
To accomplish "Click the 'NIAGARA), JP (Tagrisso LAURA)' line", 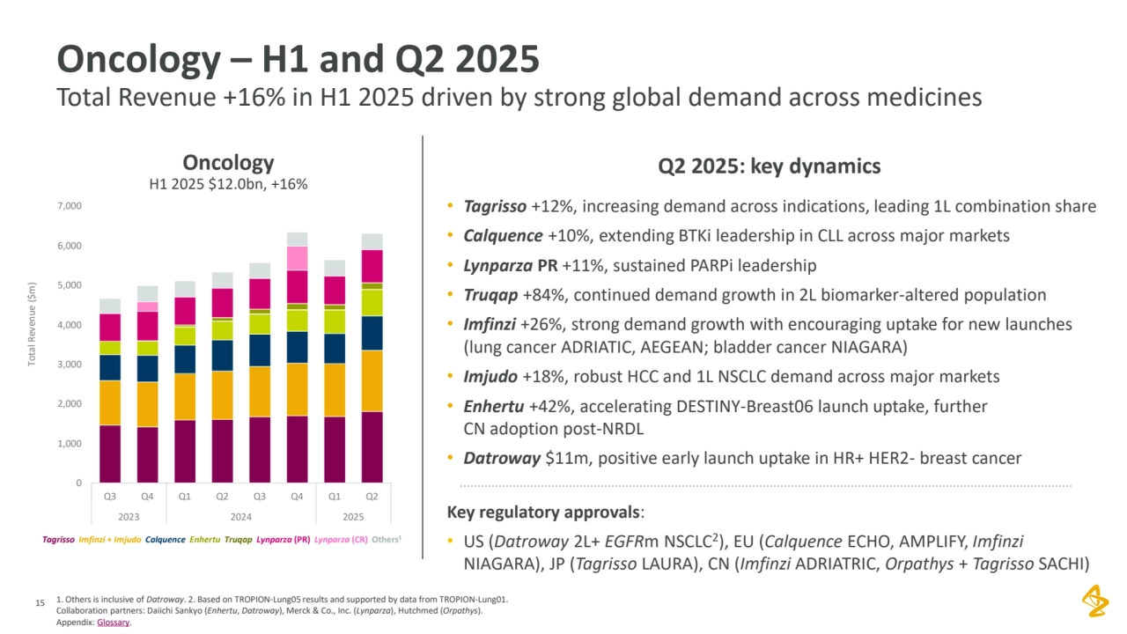I will tap(777, 564).
